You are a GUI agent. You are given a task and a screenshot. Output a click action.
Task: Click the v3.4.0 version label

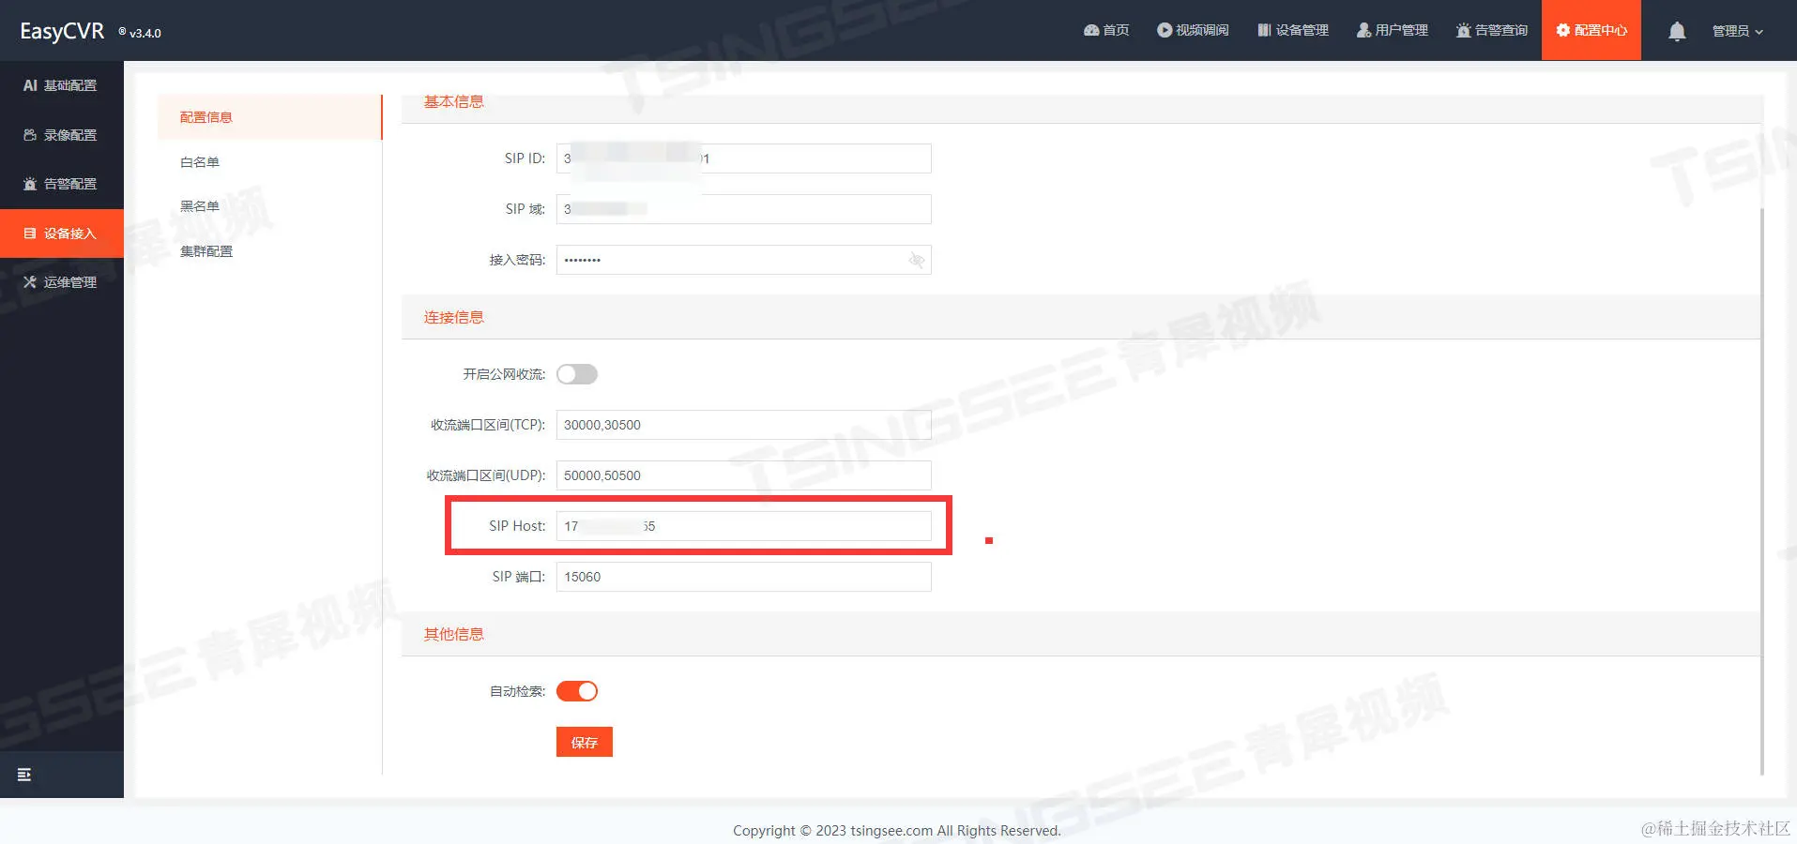[x=145, y=33]
